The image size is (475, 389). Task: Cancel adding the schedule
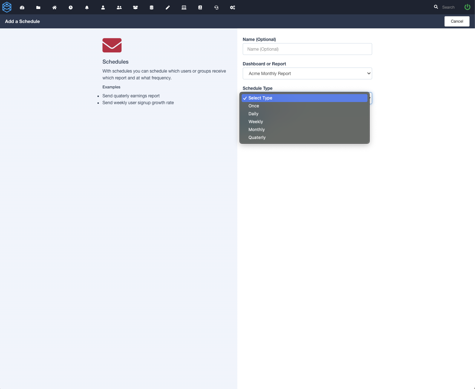[x=457, y=21]
